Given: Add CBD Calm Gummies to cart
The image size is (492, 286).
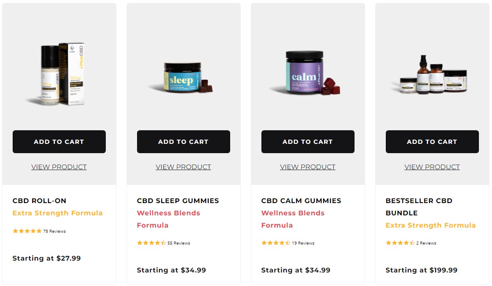Looking at the screenshot, I should (308, 142).
